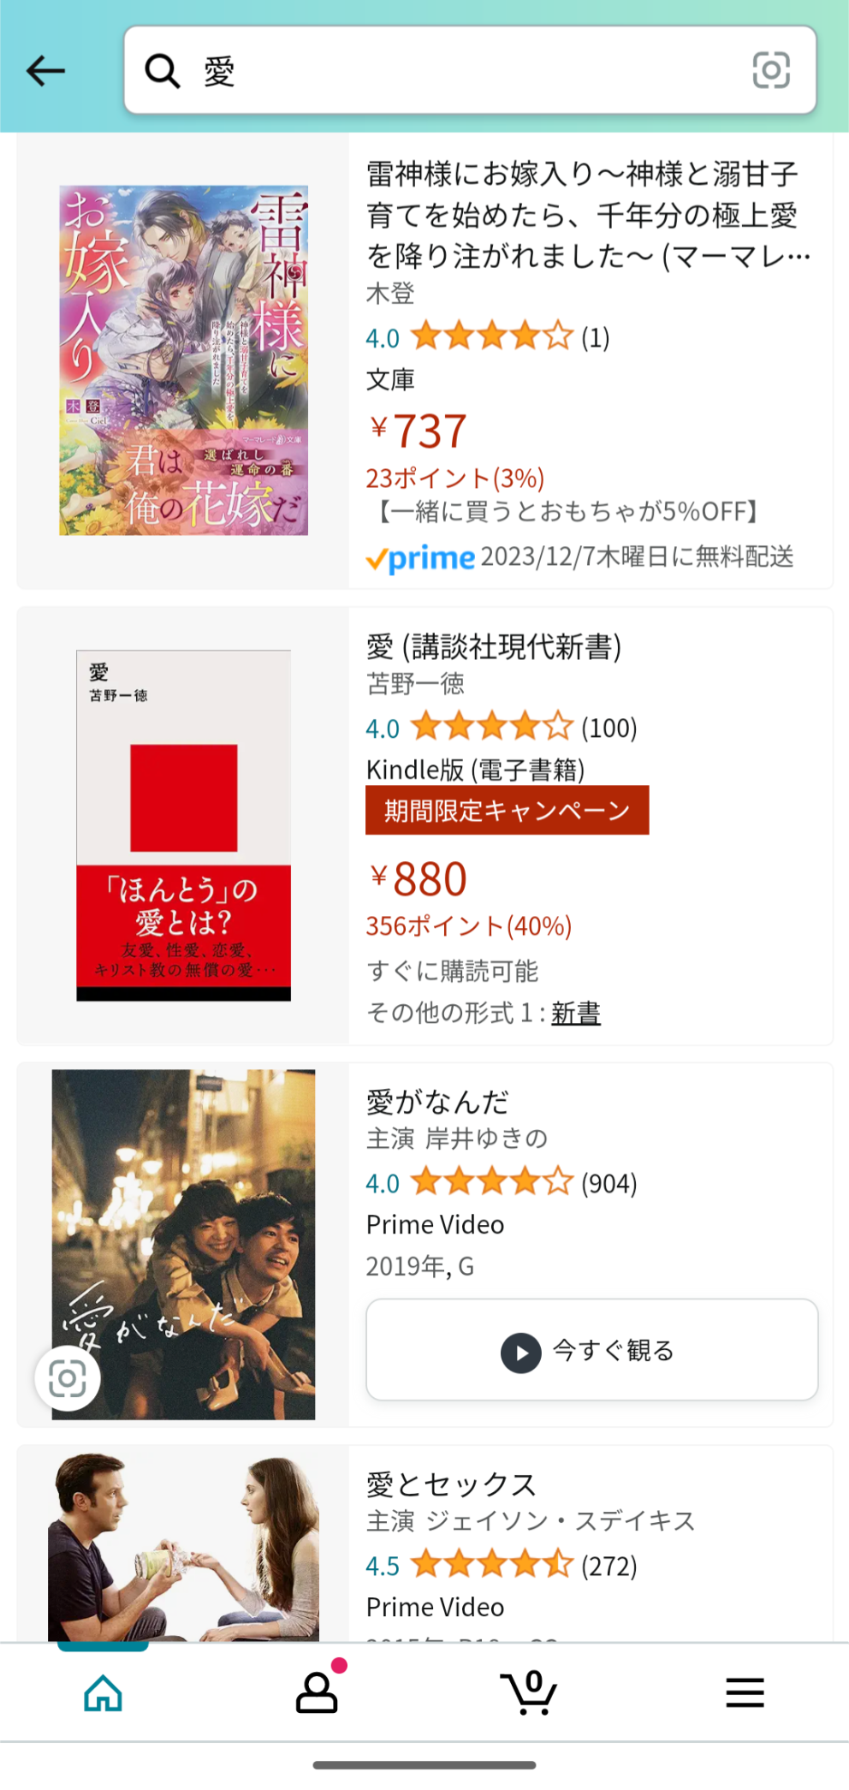
Task: Open camera lens scan in search bar
Action: 770,70
